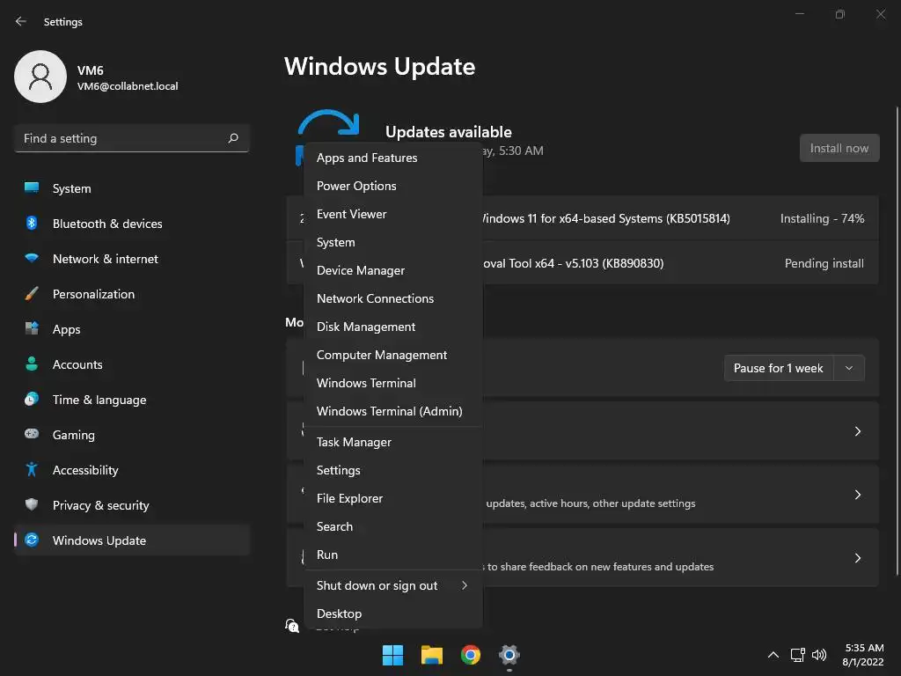Click the Installing - 74% status text

[x=822, y=218]
